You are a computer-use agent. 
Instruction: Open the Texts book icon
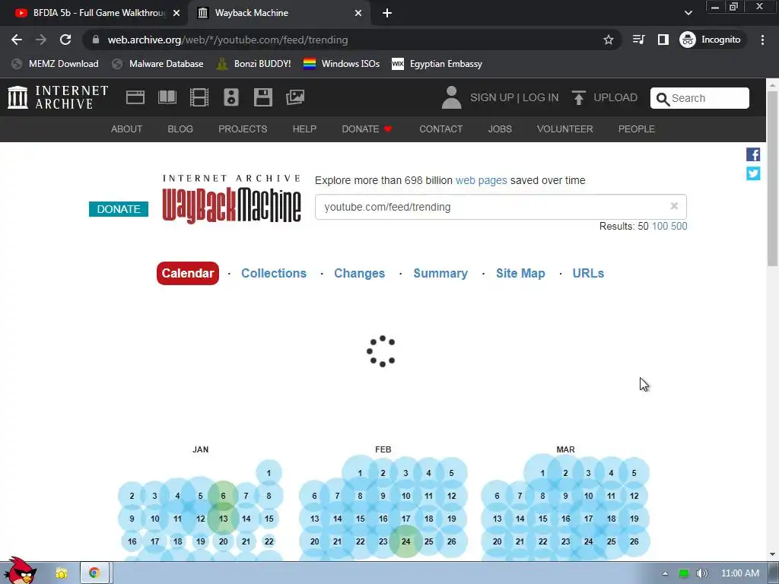(x=167, y=97)
